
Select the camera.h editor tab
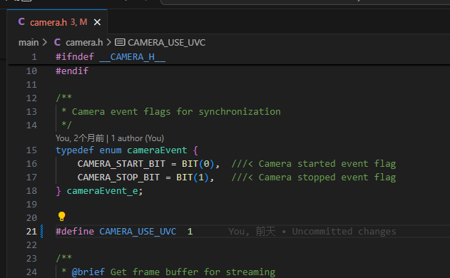tap(57, 22)
